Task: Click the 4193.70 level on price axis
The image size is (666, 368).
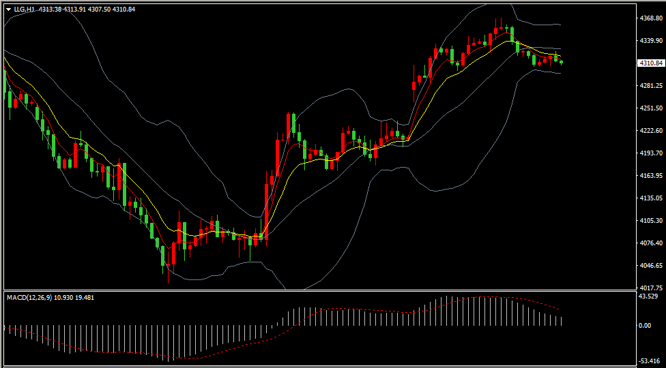Action: 651,153
